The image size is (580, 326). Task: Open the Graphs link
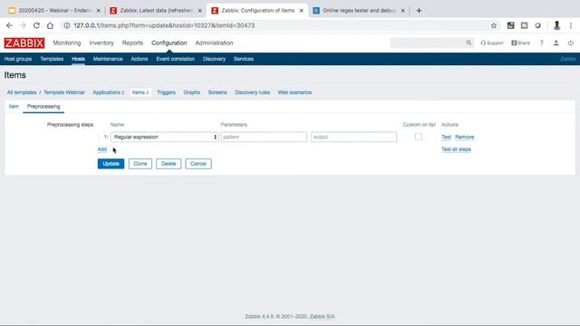click(x=191, y=92)
